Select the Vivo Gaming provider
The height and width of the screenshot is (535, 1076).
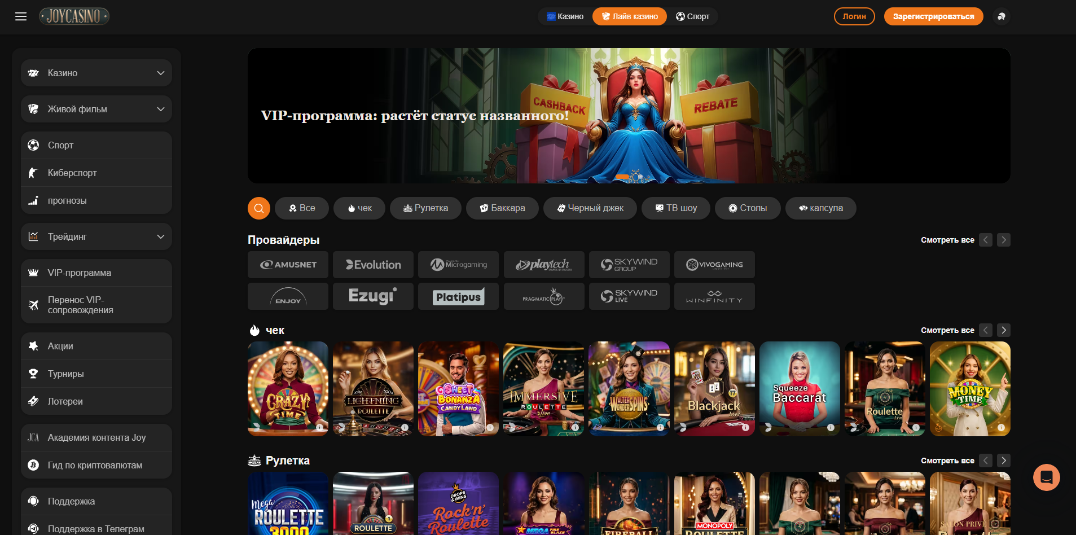pyautogui.click(x=714, y=265)
